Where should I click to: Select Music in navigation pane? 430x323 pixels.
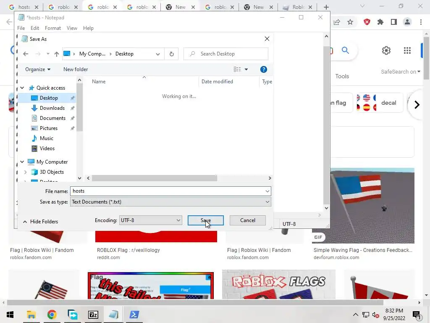click(46, 138)
